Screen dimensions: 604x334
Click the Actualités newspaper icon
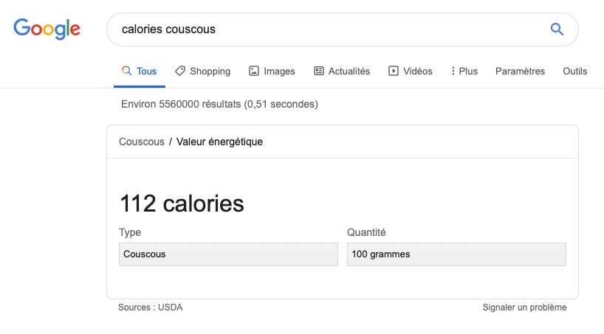(x=319, y=71)
